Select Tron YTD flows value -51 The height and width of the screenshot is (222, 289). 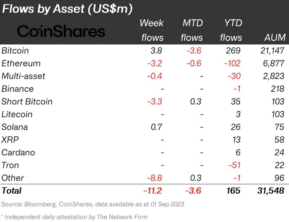pyautogui.click(x=235, y=165)
